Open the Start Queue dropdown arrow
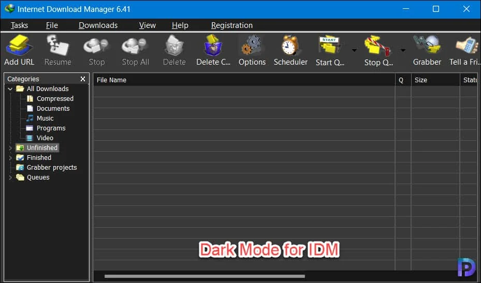Viewport: 481px width, 283px height. 354,50
